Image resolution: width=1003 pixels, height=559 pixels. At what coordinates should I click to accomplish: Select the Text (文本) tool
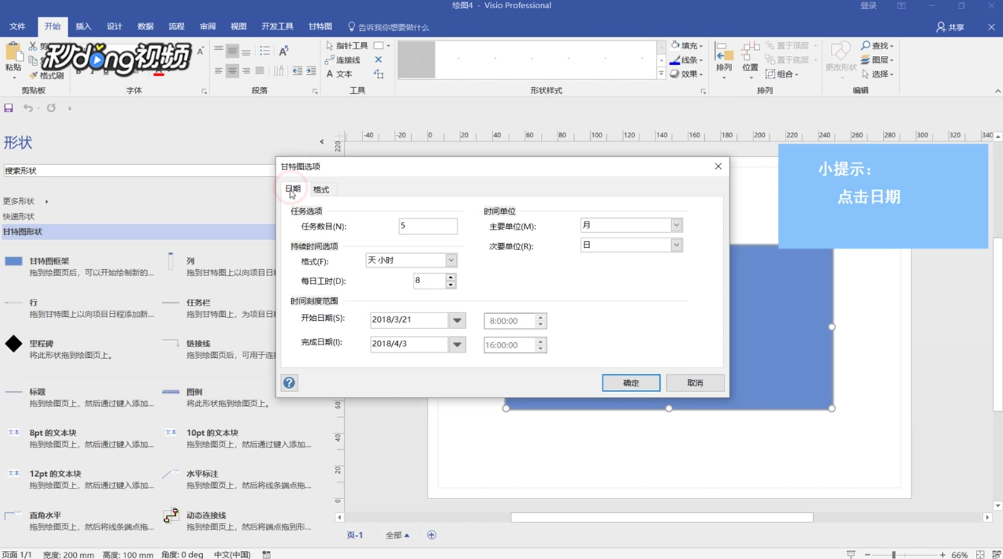pos(339,74)
